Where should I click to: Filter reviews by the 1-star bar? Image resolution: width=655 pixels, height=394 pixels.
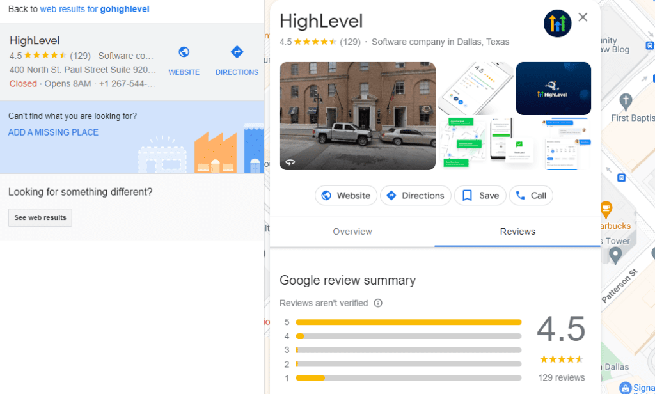click(409, 378)
